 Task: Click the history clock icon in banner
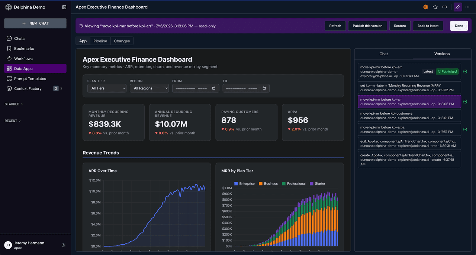point(81,26)
